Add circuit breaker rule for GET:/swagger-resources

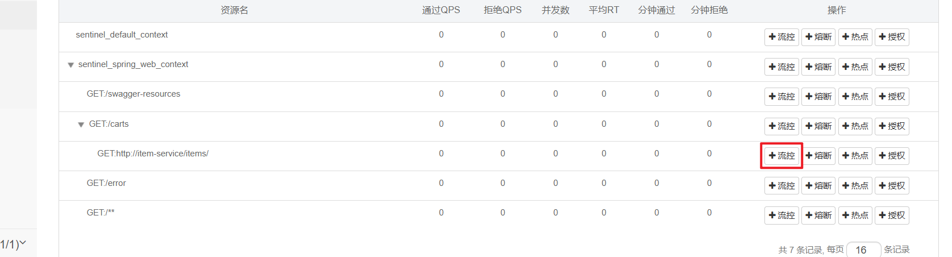818,97
